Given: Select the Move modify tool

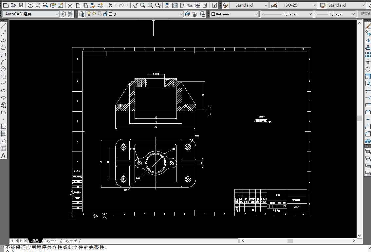Looking at the screenshot, I should coord(368,62).
